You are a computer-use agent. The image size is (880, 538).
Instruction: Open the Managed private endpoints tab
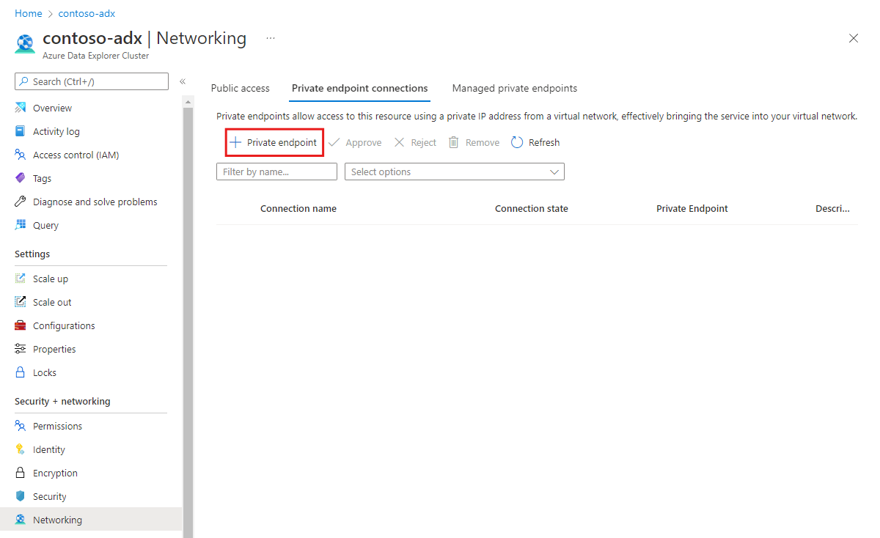(x=514, y=88)
